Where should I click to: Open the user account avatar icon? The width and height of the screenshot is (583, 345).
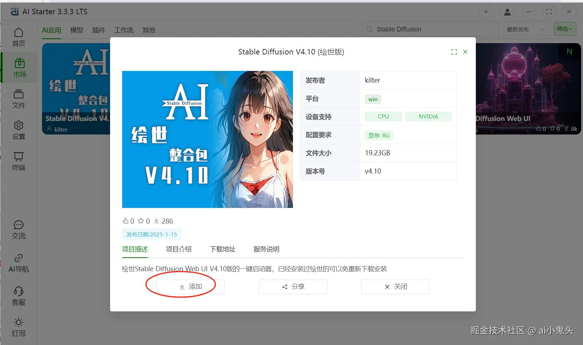pyautogui.click(x=507, y=12)
